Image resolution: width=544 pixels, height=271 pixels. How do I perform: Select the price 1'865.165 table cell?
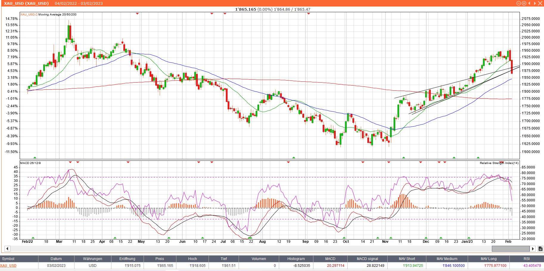point(160,266)
